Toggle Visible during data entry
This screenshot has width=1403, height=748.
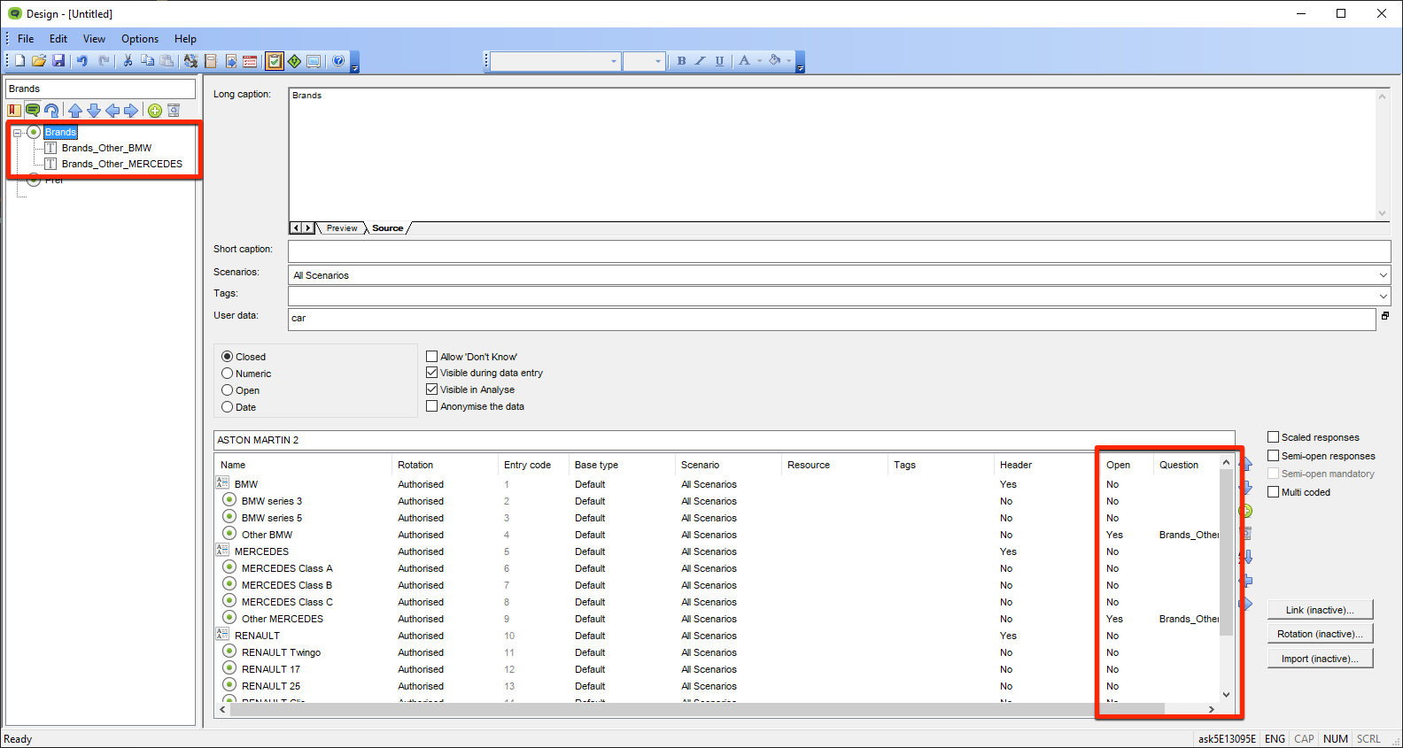pyautogui.click(x=432, y=373)
